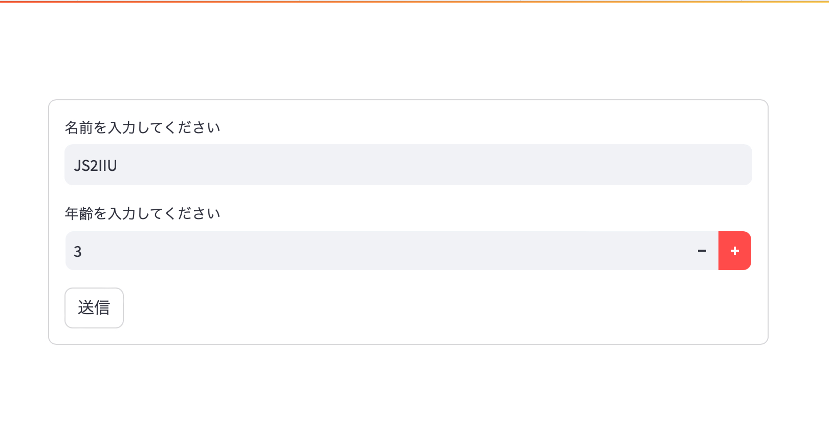The width and height of the screenshot is (829, 441).
Task: Click on the number 3 value
Action: tap(78, 251)
